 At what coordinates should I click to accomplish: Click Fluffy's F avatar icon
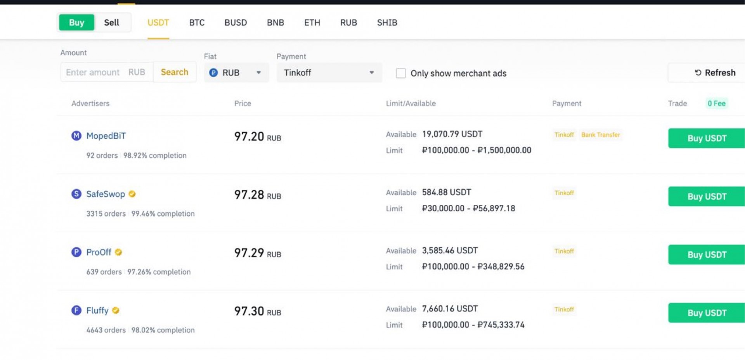76,310
